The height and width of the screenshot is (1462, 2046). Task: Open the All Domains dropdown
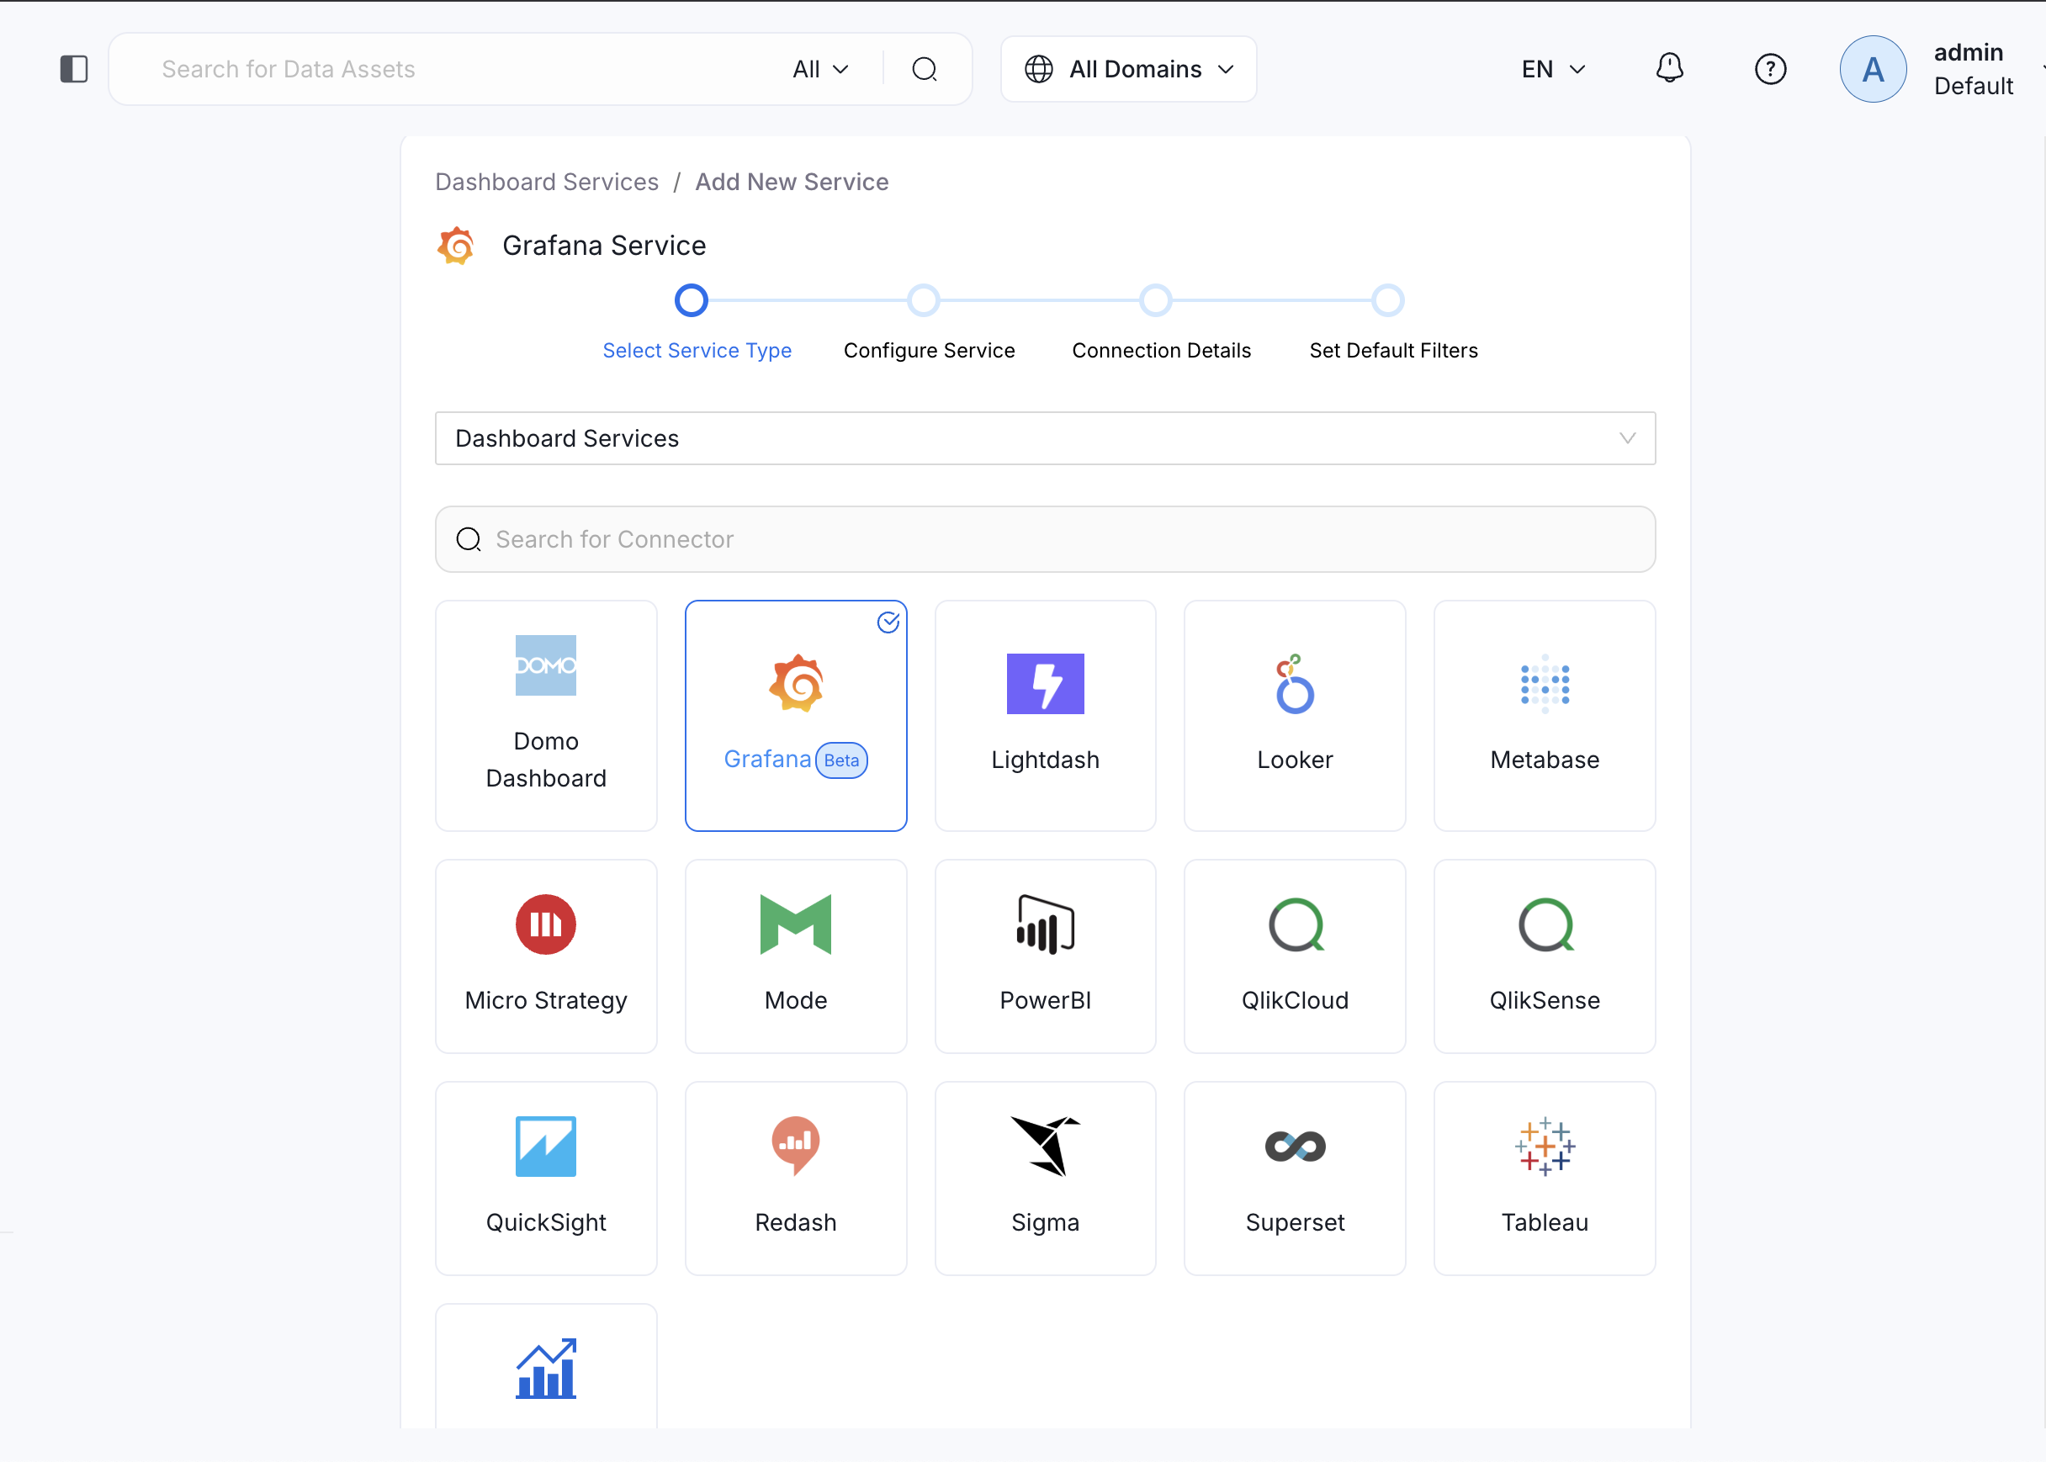point(1128,68)
